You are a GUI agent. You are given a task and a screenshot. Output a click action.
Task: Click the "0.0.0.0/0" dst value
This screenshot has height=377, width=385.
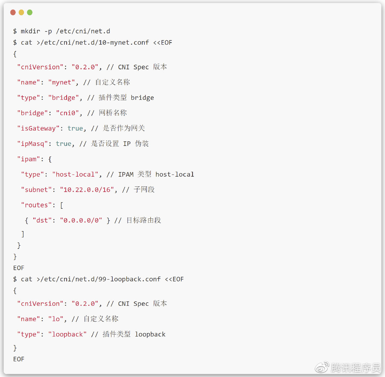81,220
